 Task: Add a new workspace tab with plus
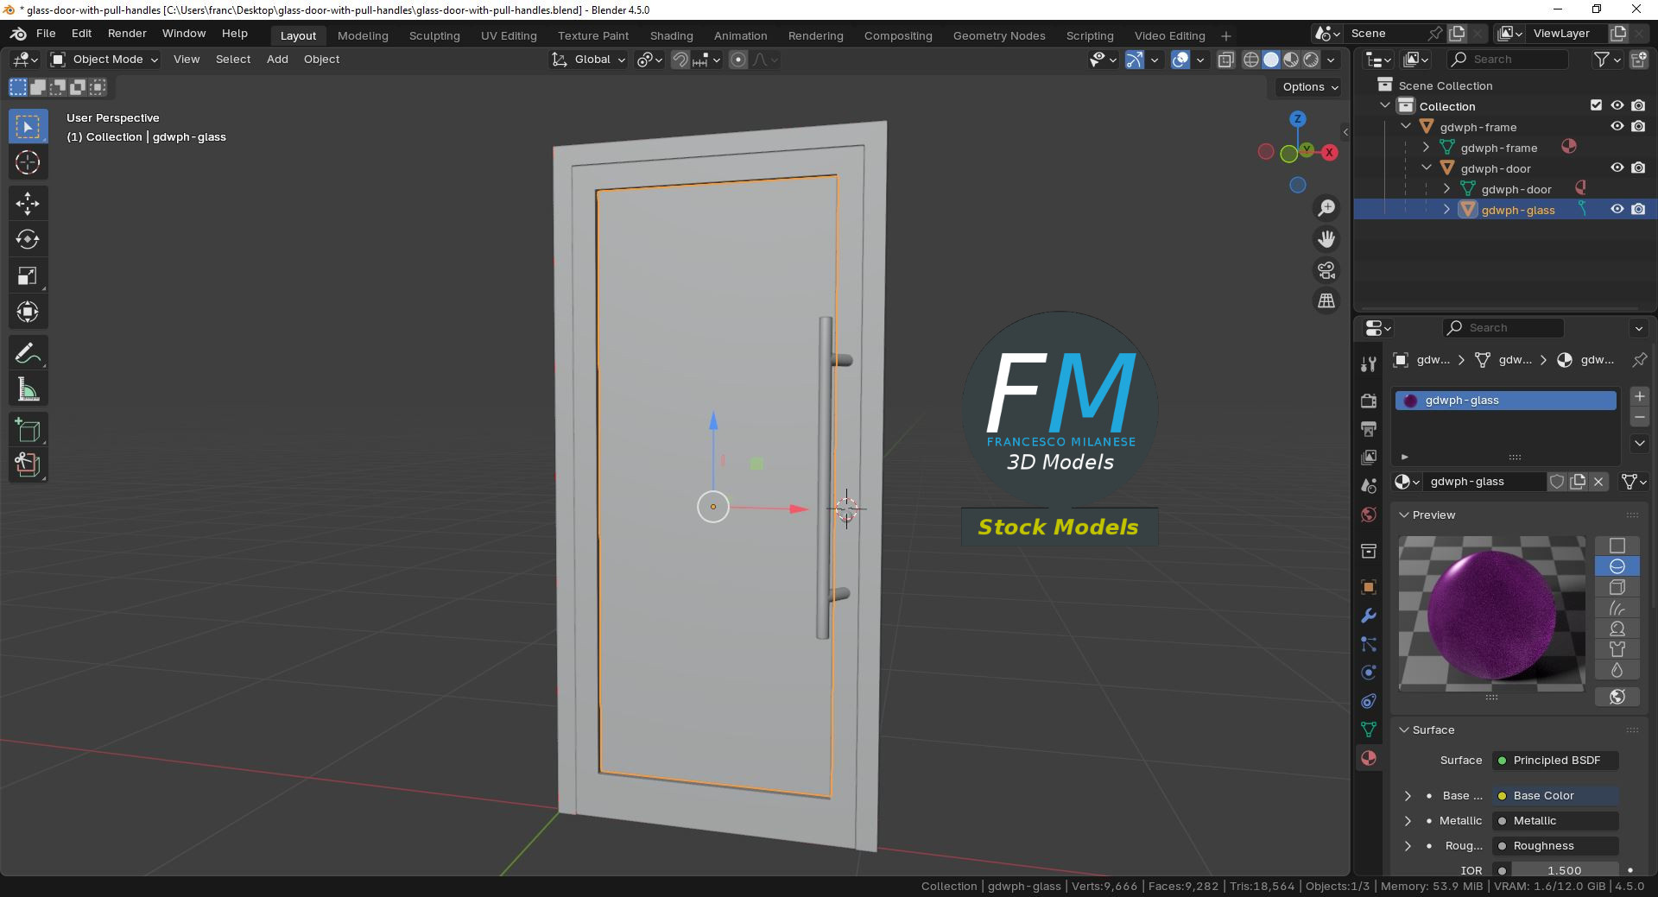pyautogui.click(x=1226, y=35)
